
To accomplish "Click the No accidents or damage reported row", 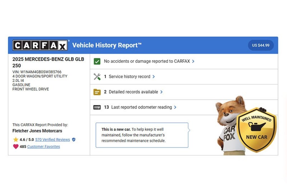I will pyautogui.click(x=184, y=61).
